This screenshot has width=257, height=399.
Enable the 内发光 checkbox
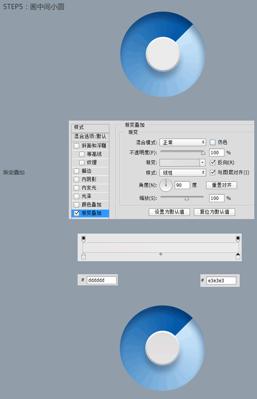(x=76, y=188)
